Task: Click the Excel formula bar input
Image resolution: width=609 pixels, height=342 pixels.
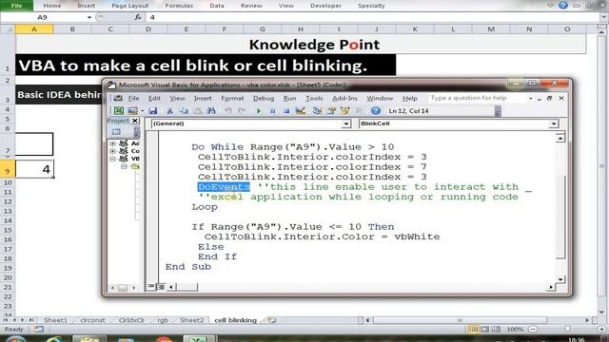Action: click(373, 17)
